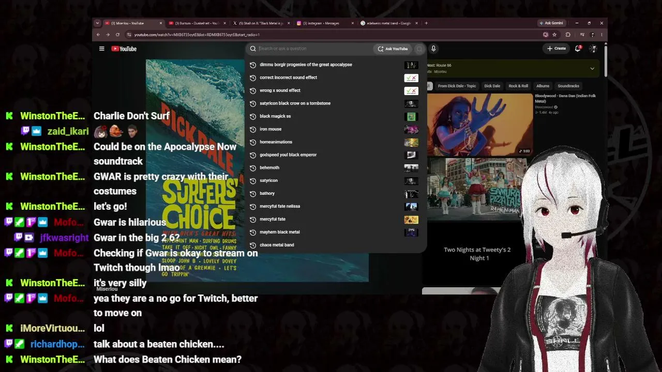Close the Instagram Messages tab
Viewport: 662px width, 372px height.
click(353, 23)
